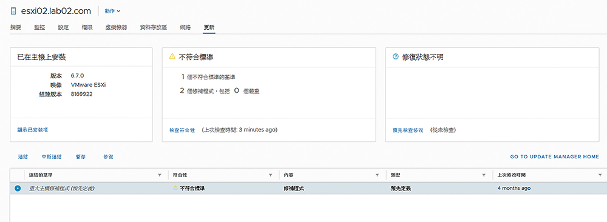
Task: Click the 顯示已安裝項 link
Action: 33,130
